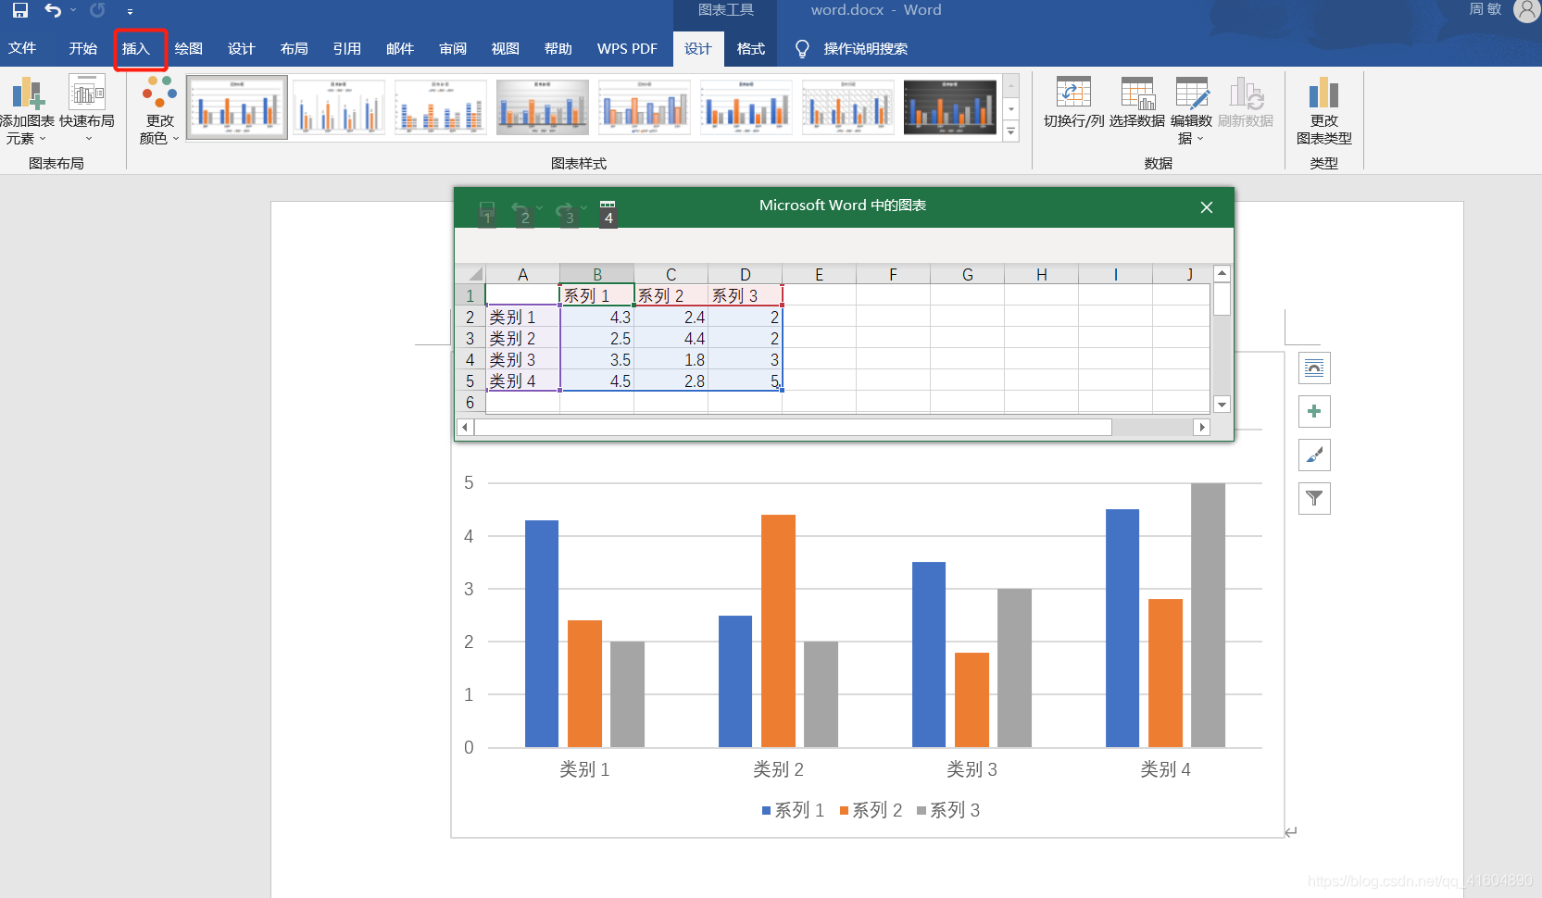The height and width of the screenshot is (898, 1542).
Task: Open the 帮助 ribbon tab
Action: [x=558, y=48]
